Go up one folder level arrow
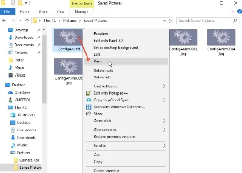Viewport: 242px width, 173px height. click(x=27, y=21)
